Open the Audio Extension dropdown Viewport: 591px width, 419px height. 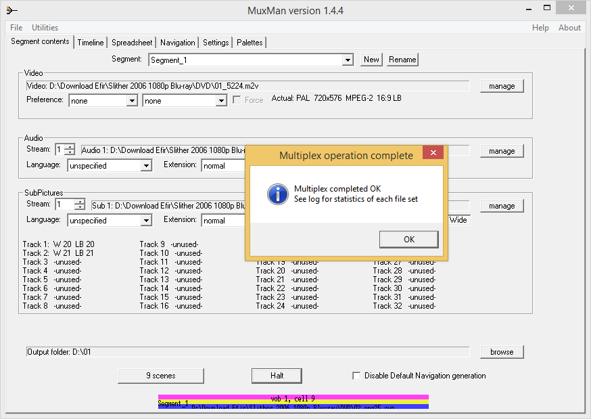click(x=224, y=166)
